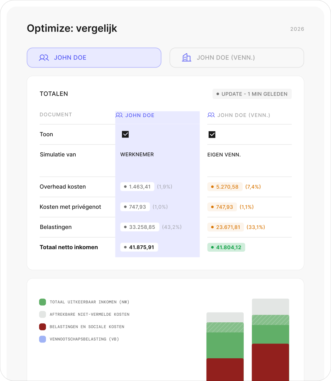Click the WERKNEMER simulation label

pos(137,155)
